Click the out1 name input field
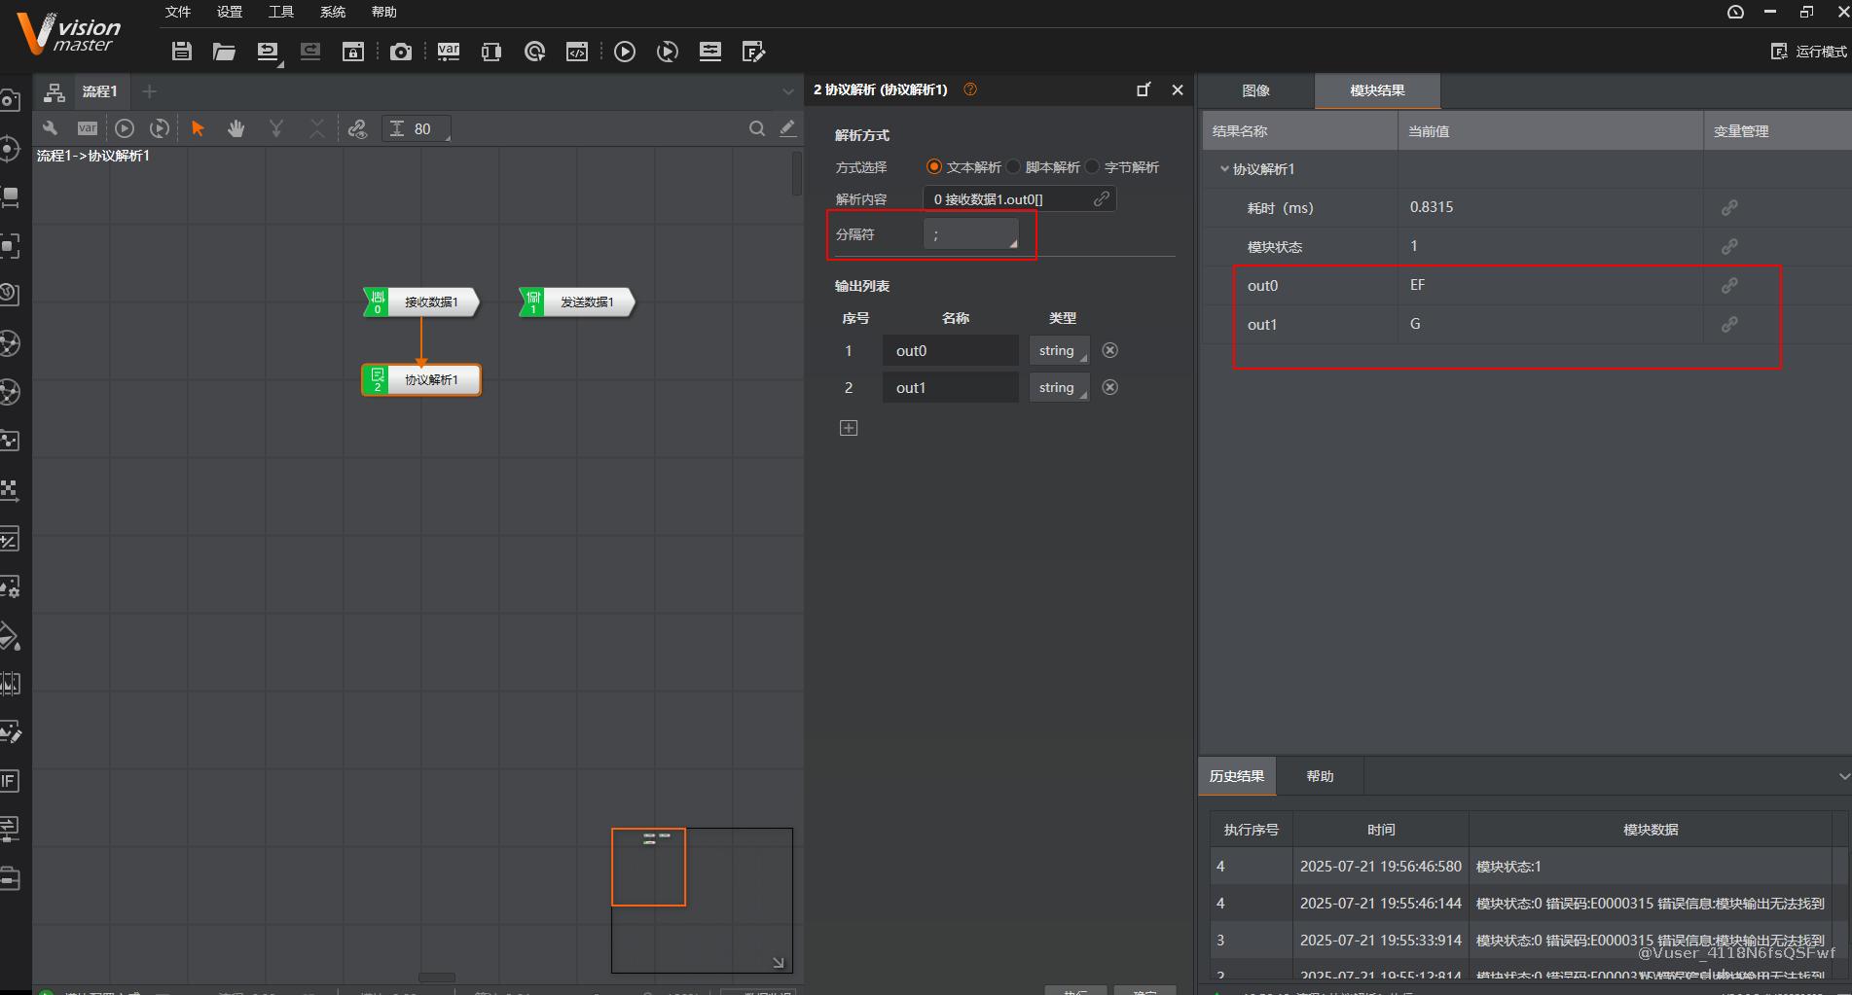The width and height of the screenshot is (1852, 995). click(x=951, y=388)
